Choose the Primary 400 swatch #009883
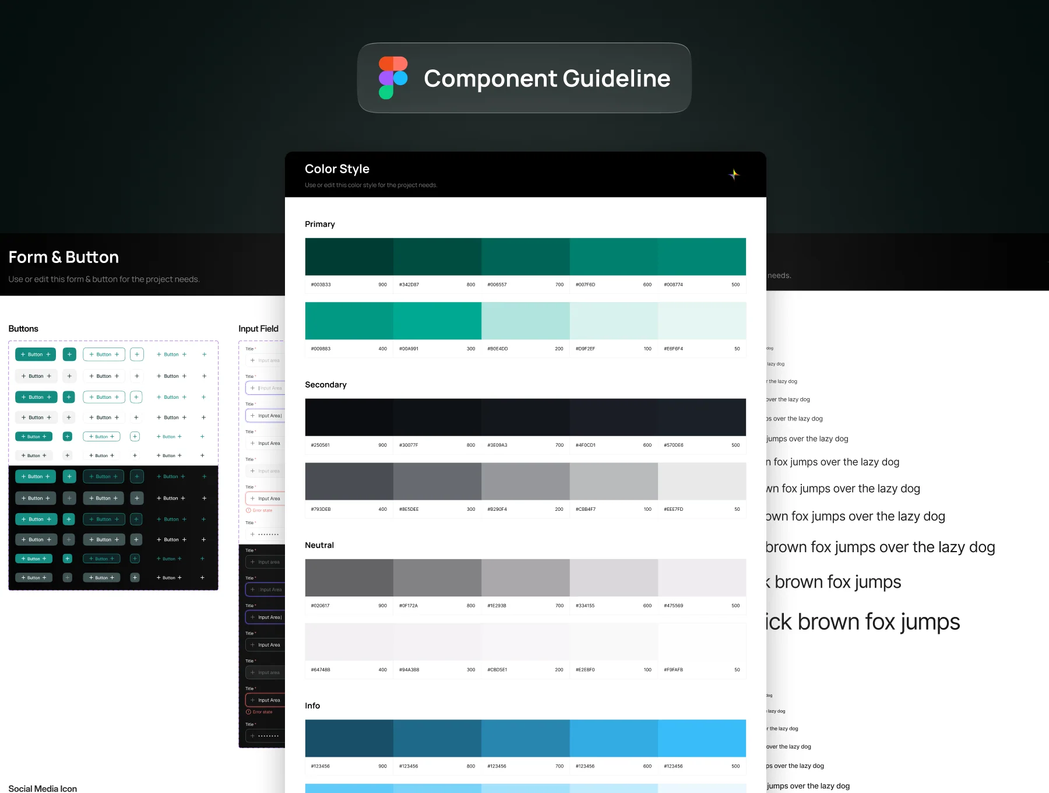Viewport: 1049px width, 793px height. [349, 321]
